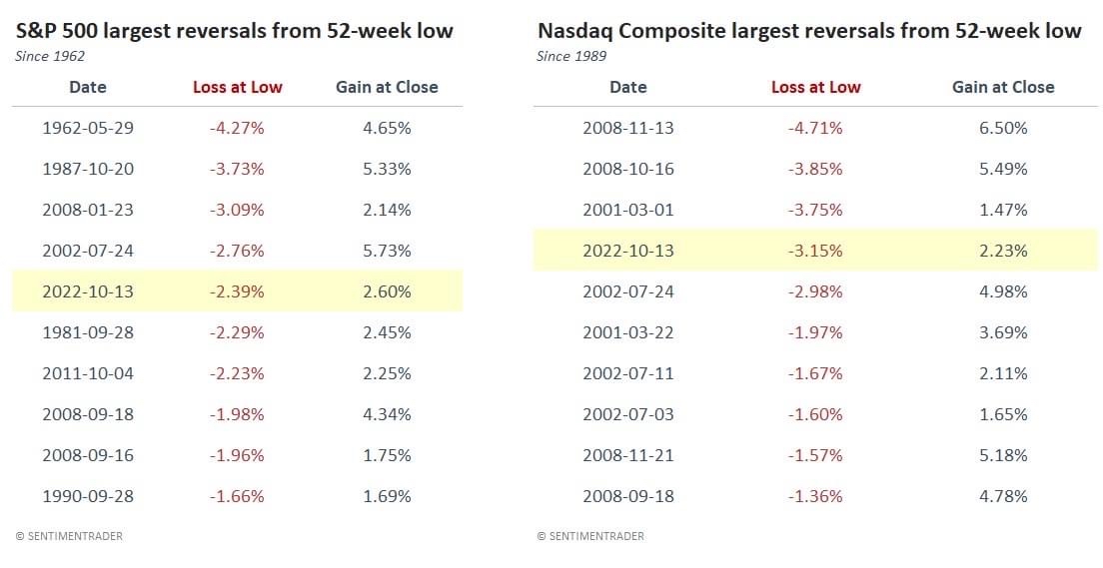Click the Nasdaq 'Gain at Close' column header

pyautogui.click(x=1003, y=87)
